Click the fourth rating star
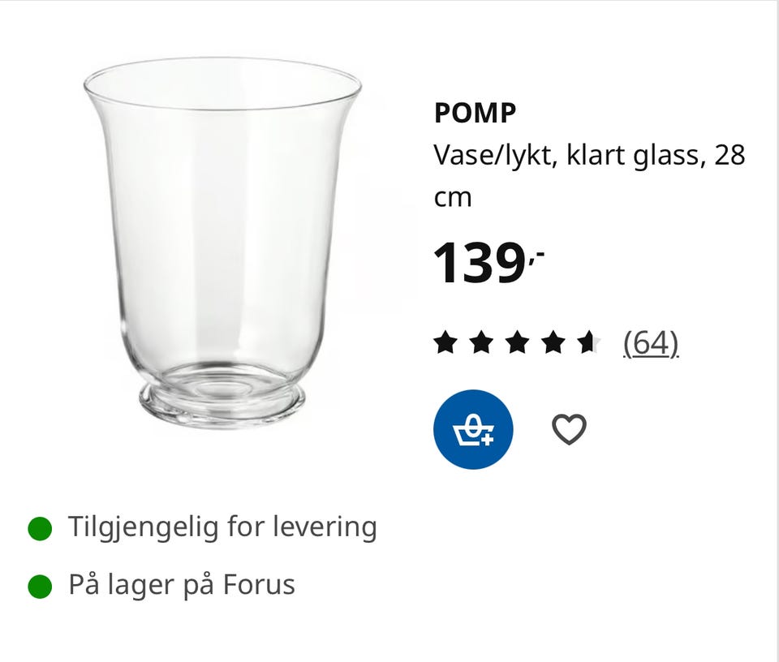The width and height of the screenshot is (779, 662). 553,344
